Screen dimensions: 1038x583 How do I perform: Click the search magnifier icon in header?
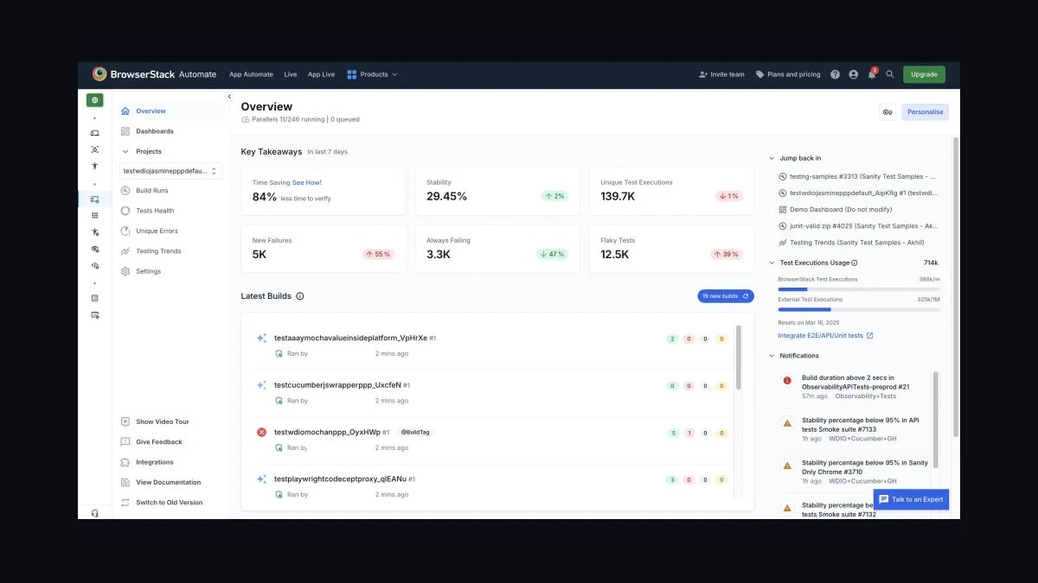pyautogui.click(x=890, y=74)
